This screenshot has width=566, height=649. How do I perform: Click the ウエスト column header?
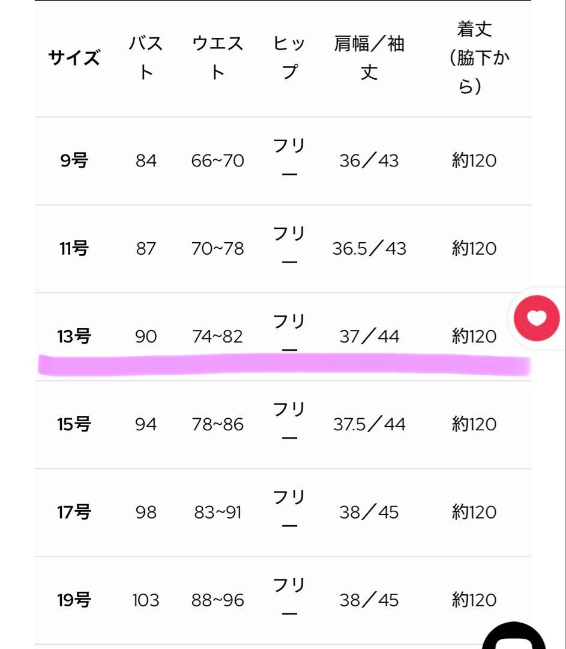(217, 58)
